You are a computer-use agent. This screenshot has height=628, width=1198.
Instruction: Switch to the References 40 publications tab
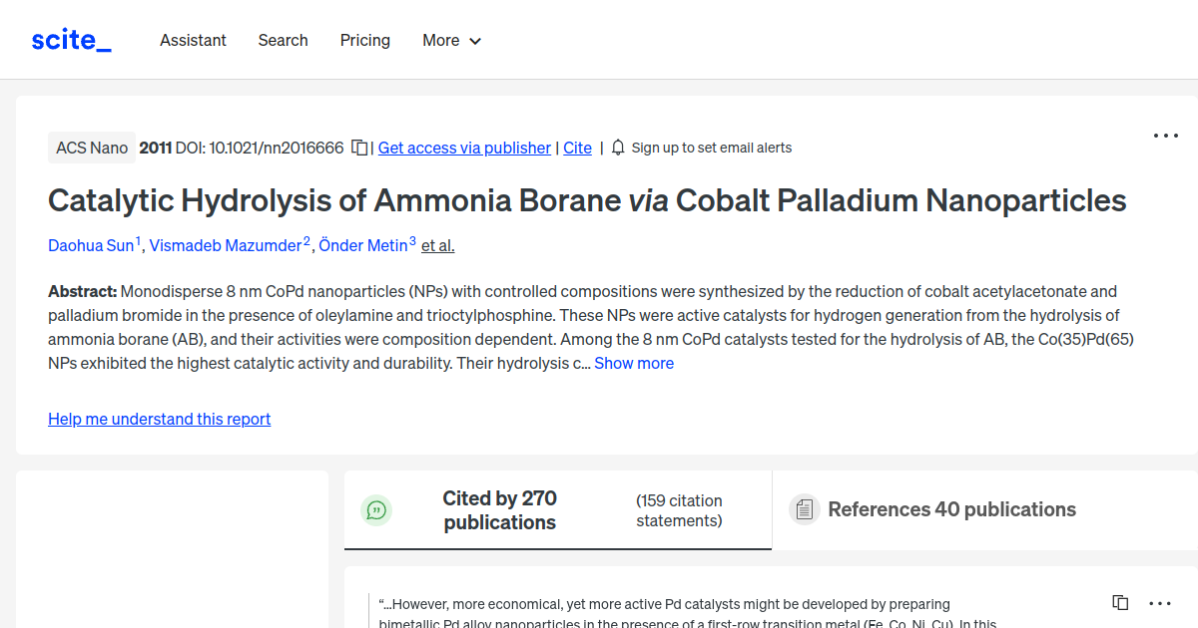point(950,508)
